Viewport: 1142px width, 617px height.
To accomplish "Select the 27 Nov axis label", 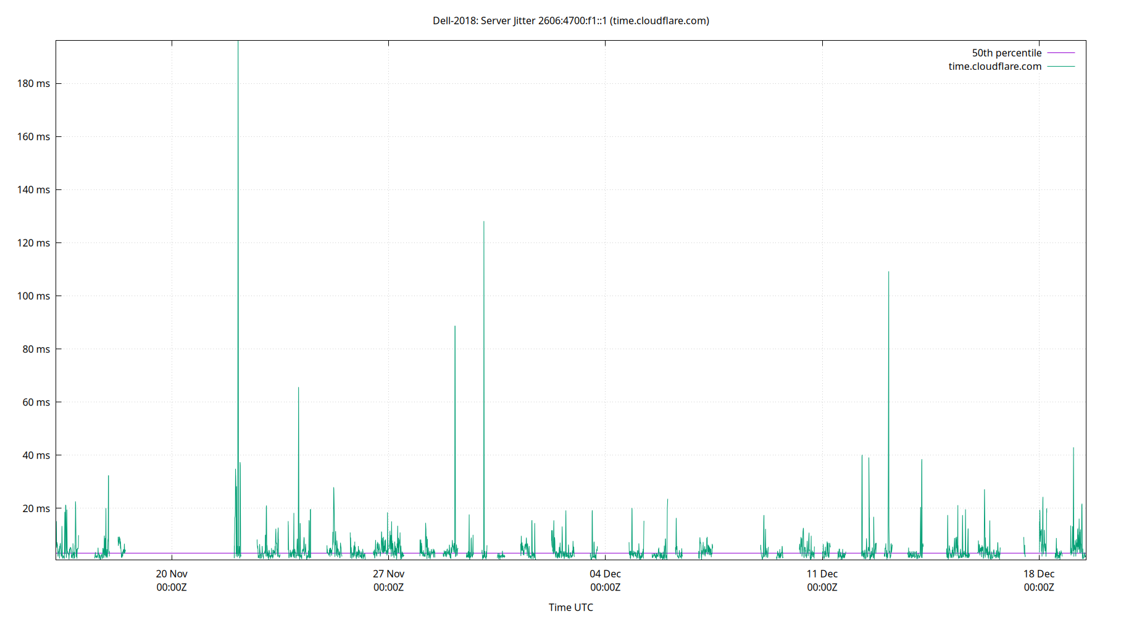I will (388, 574).
